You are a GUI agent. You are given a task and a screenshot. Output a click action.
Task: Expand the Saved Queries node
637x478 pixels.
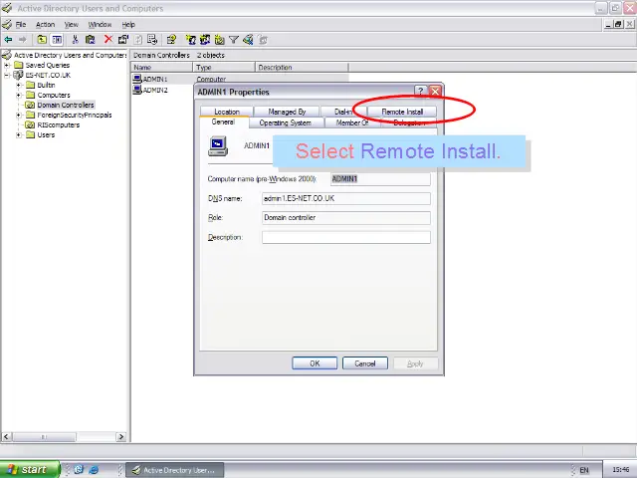(7, 65)
